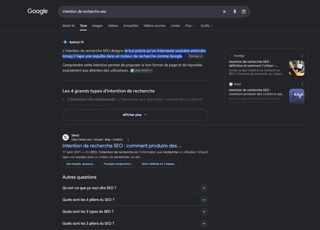
Task: Switch to the Vidéos tab
Action: [x=113, y=26]
